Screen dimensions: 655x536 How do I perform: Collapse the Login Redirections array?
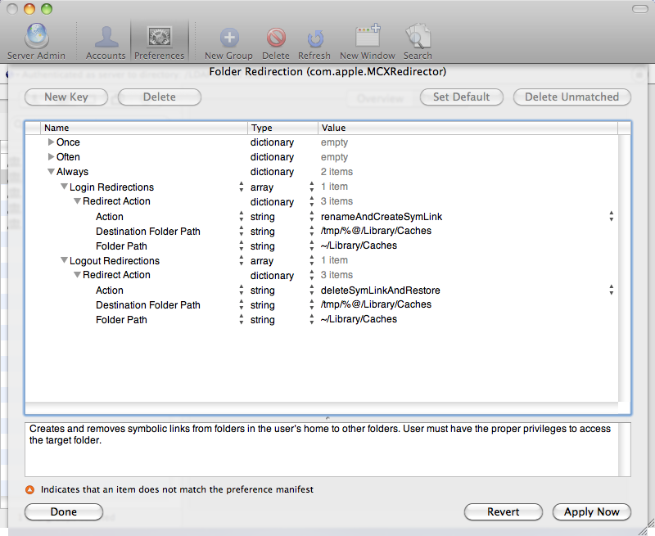click(x=64, y=187)
